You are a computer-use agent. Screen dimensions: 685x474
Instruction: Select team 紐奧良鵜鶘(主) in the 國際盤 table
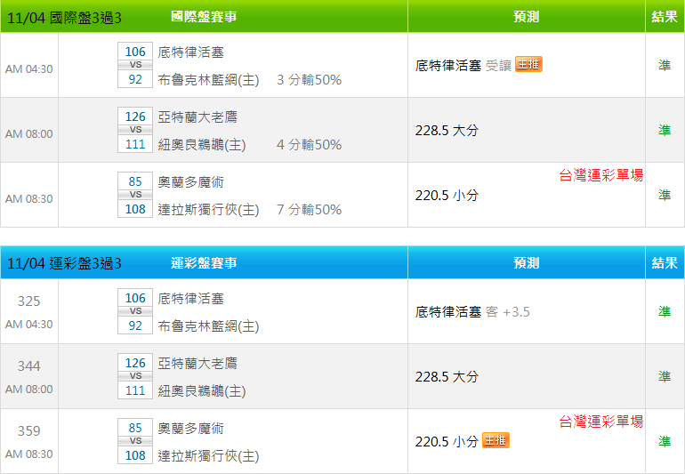coord(202,145)
